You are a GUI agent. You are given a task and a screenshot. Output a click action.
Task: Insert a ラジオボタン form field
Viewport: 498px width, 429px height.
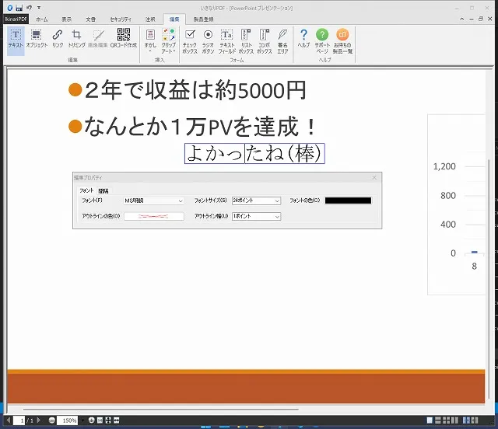[208, 41]
